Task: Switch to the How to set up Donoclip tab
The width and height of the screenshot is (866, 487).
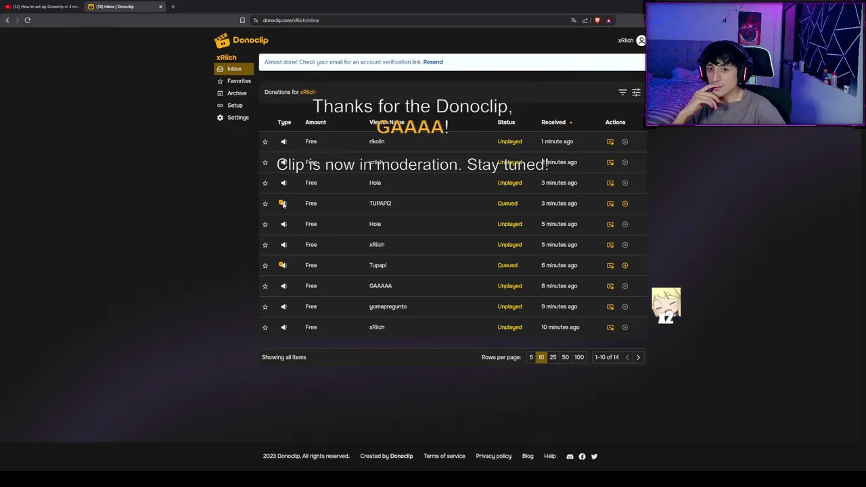Action: tap(42, 7)
